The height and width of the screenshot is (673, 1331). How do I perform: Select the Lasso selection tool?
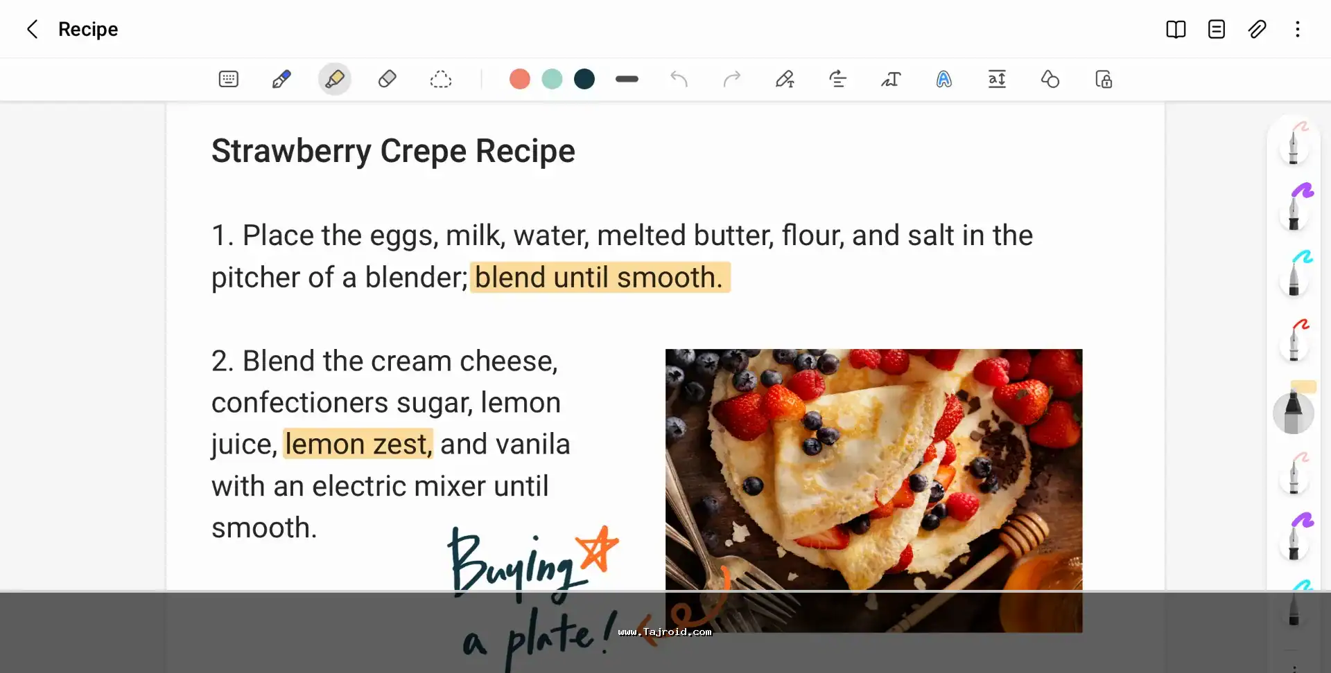click(x=441, y=79)
